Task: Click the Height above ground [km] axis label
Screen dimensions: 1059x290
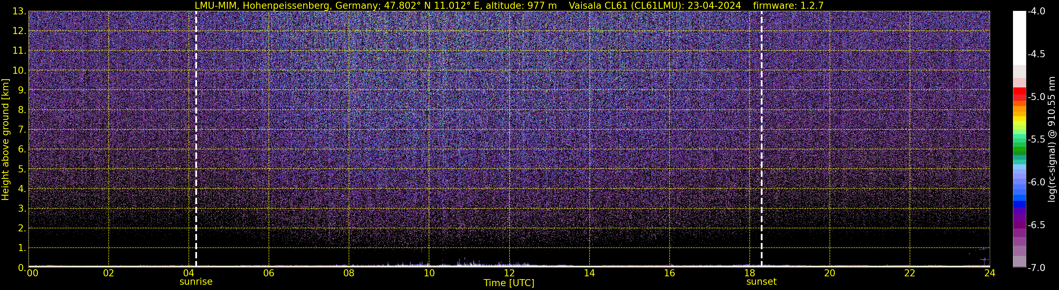Action: pos(5,139)
